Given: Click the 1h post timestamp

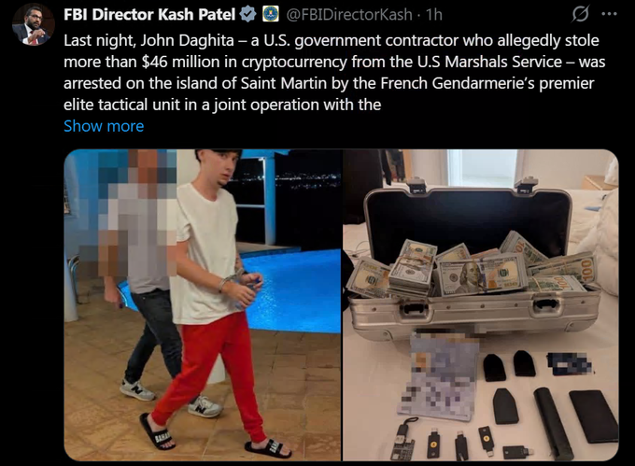Looking at the screenshot, I should (x=433, y=15).
